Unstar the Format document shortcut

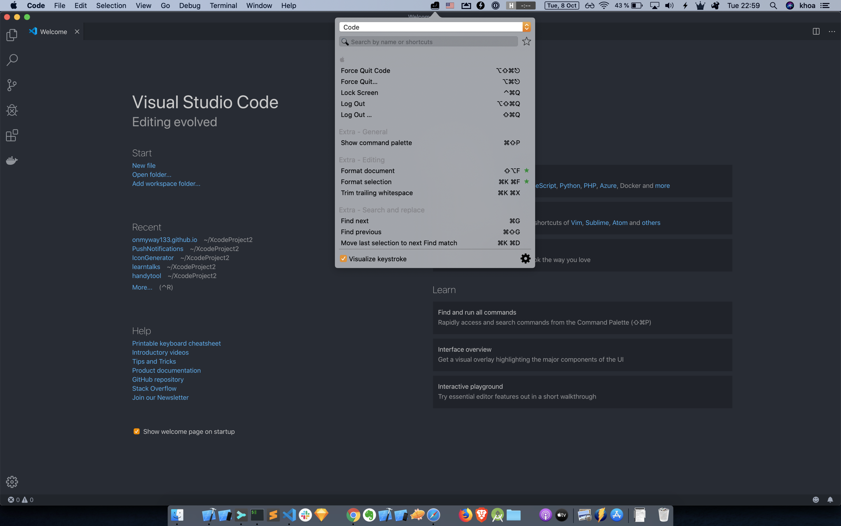527,170
